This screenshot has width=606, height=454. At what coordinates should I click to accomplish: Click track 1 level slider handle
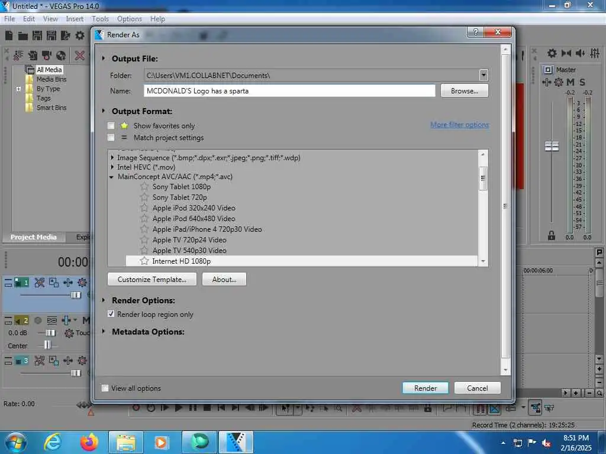[x=76, y=295]
